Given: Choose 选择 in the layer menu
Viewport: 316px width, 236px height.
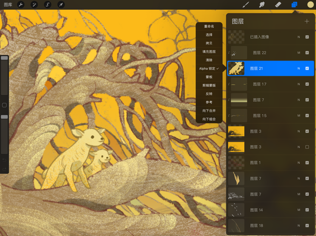Looking at the screenshot, I should [209, 35].
